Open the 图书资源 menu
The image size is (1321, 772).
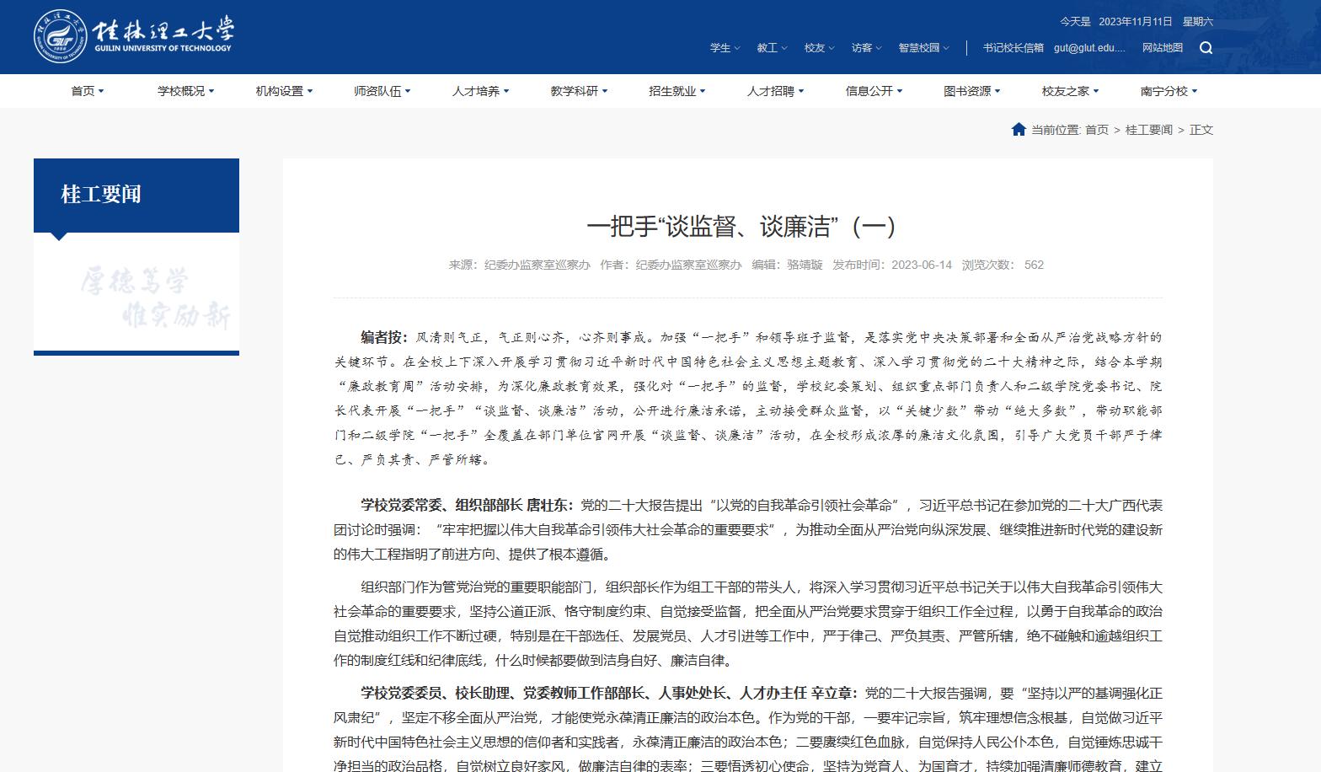coord(971,91)
